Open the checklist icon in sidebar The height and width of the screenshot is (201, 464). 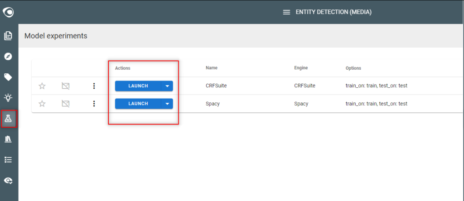(x=8, y=160)
